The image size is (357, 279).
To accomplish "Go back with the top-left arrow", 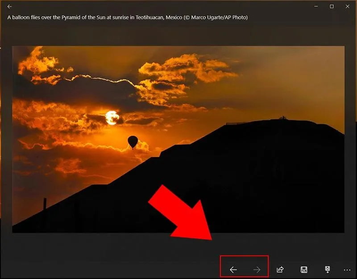I will (x=10, y=6).
